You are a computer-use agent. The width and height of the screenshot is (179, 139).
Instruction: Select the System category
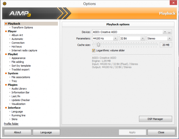13,74
